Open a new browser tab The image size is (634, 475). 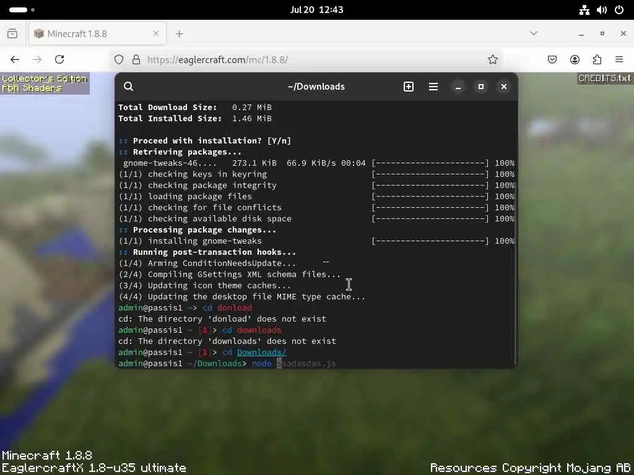point(180,34)
